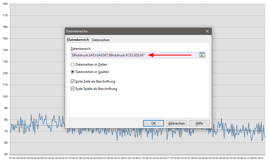
Task: Switch to the Datenreihen tab
Action: [x=100, y=40]
